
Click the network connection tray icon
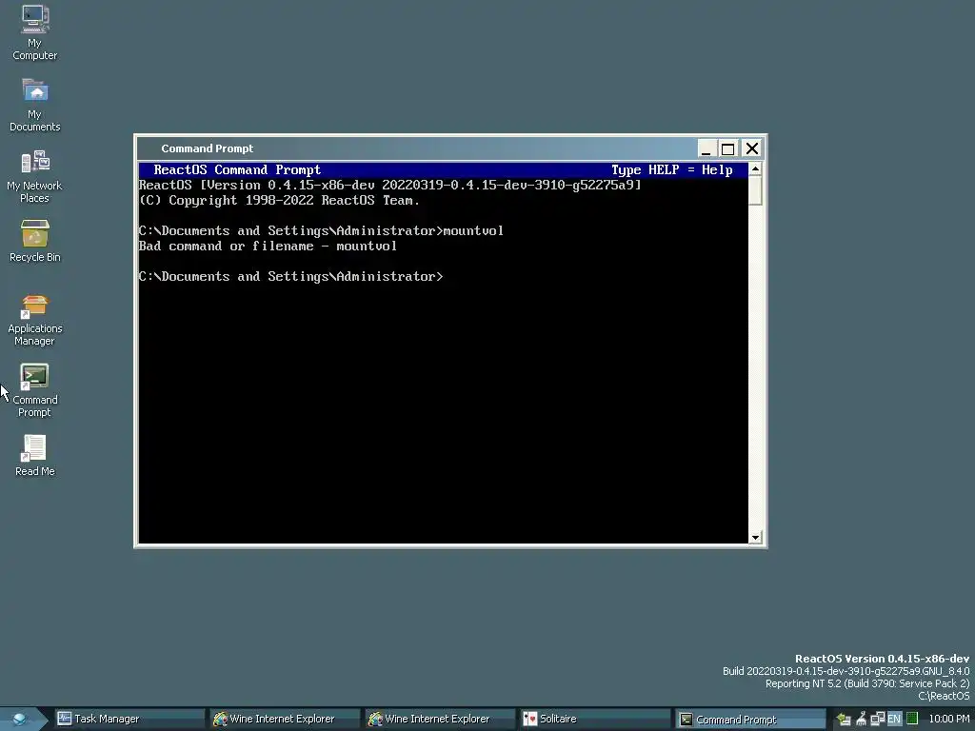(x=877, y=720)
